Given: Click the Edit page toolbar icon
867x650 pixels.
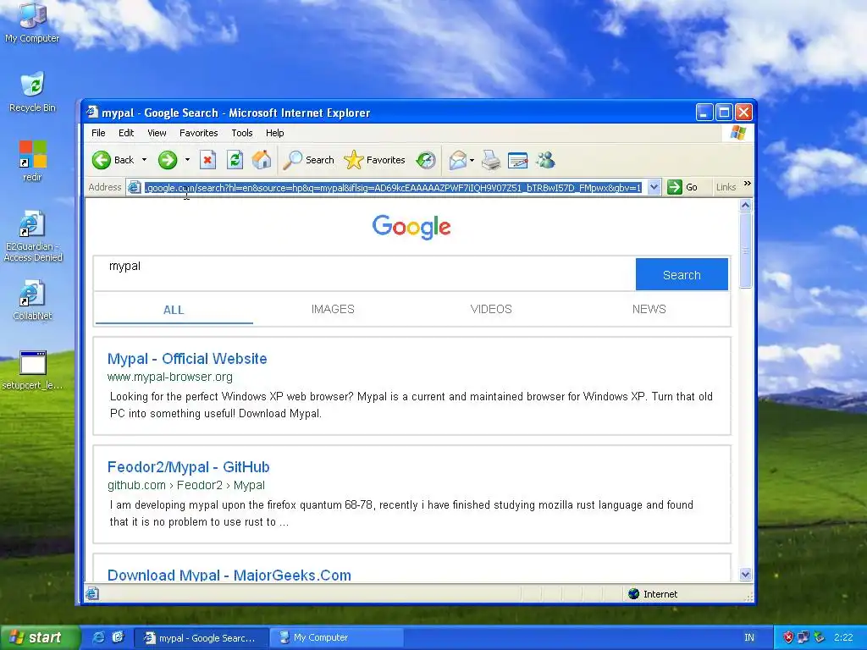Looking at the screenshot, I should pyautogui.click(x=517, y=160).
